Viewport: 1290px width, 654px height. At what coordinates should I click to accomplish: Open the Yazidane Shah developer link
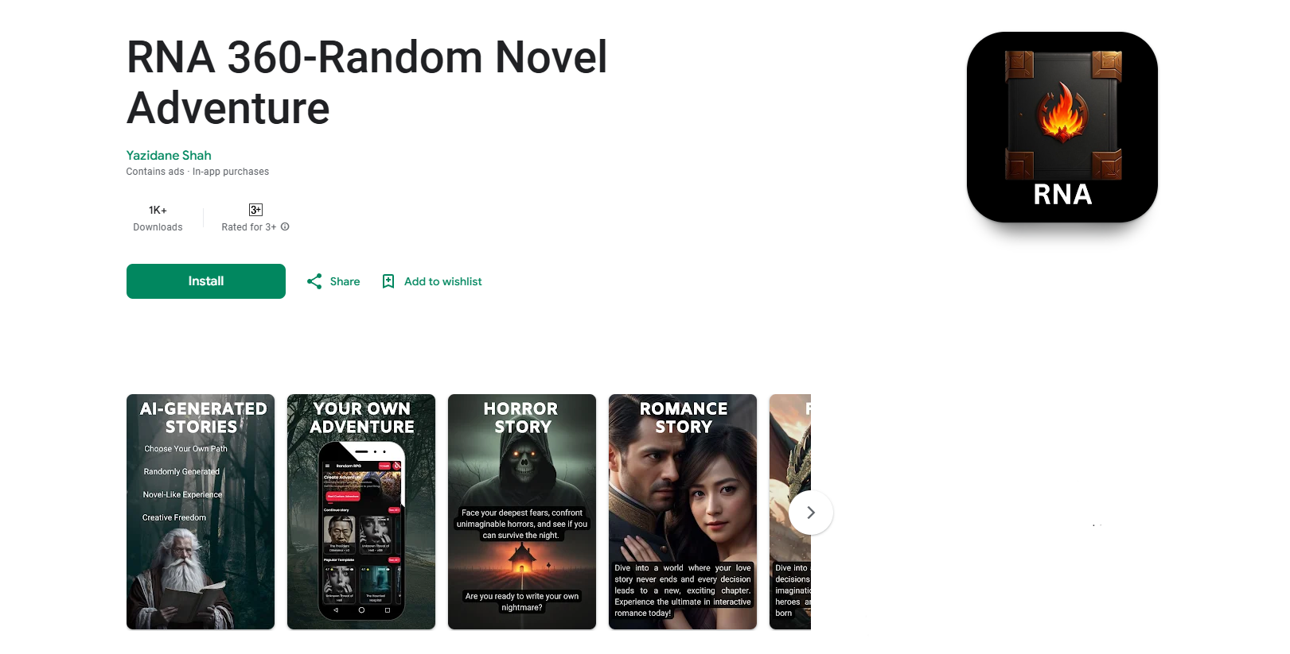click(x=169, y=155)
